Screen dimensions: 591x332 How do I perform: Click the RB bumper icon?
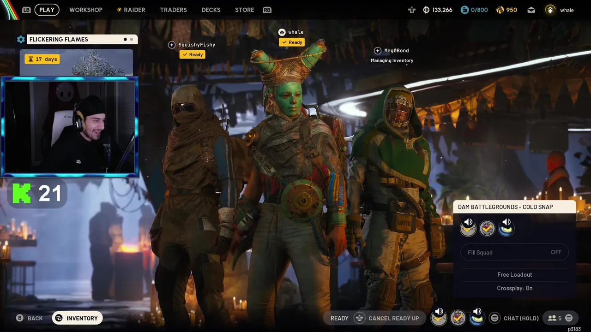pos(267,10)
